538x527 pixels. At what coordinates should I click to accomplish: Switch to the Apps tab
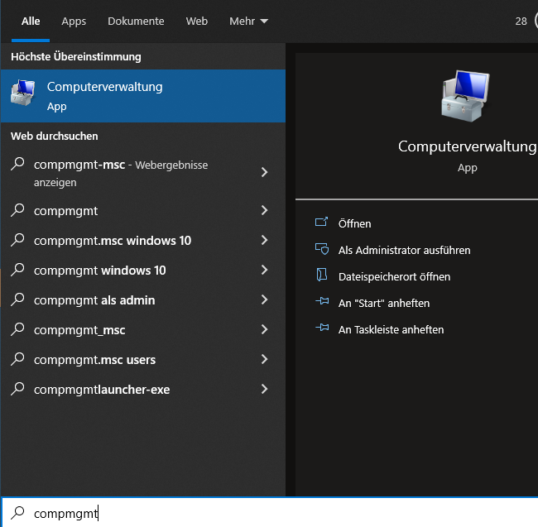click(74, 22)
